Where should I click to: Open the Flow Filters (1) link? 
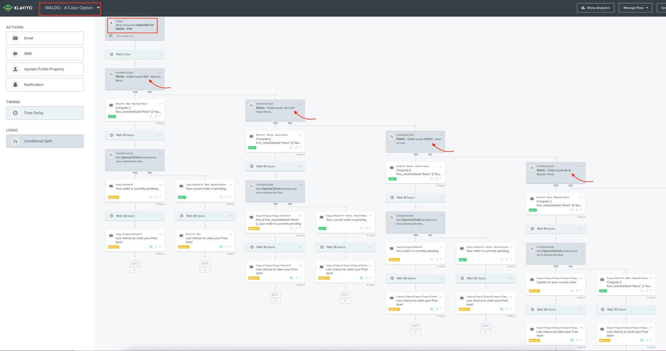pos(125,36)
